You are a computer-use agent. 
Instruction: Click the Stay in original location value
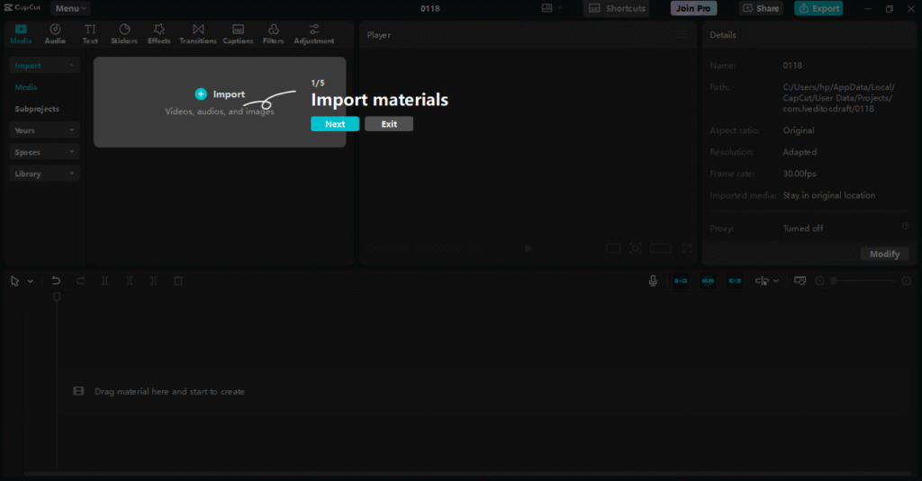(x=828, y=196)
